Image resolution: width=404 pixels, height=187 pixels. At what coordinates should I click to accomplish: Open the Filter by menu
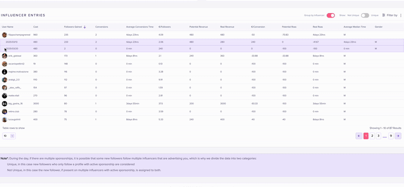[390, 16]
